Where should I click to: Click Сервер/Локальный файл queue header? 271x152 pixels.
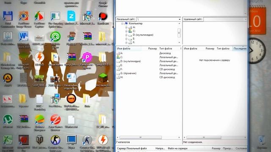point(132,148)
